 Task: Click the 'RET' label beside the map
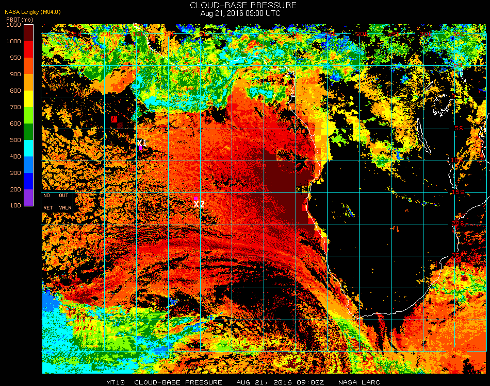pyautogui.click(x=48, y=207)
